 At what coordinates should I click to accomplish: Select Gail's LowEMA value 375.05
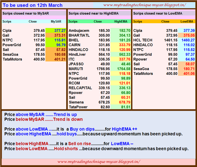(x=189, y=35)
